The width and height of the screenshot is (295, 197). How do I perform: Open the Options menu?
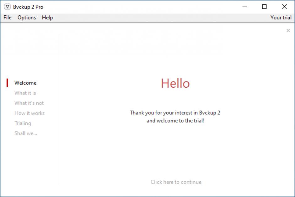click(x=27, y=18)
